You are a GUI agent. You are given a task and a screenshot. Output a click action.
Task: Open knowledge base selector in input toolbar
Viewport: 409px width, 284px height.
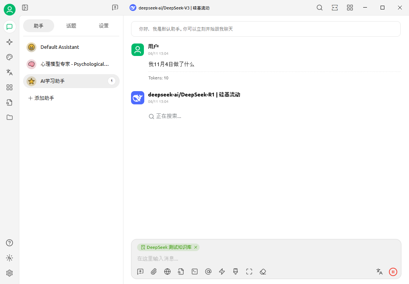click(x=181, y=272)
